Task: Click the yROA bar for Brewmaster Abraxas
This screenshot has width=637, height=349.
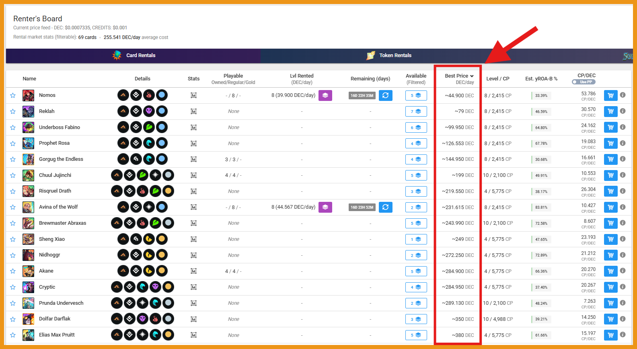Action: [541, 223]
